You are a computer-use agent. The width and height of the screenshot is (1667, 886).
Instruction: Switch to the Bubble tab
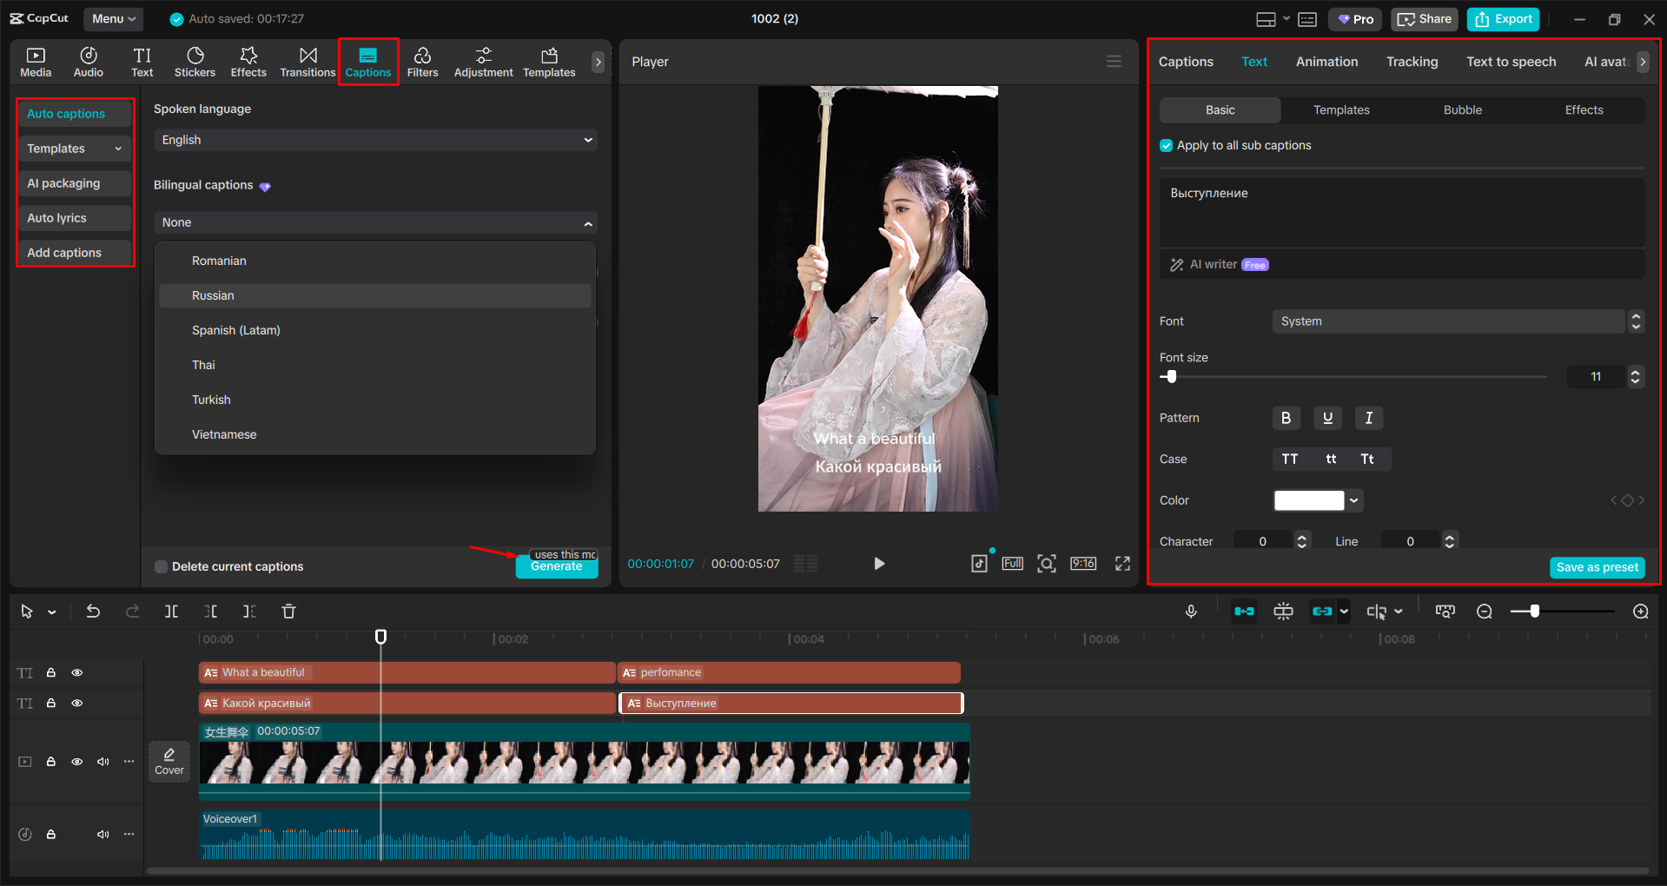1462,109
